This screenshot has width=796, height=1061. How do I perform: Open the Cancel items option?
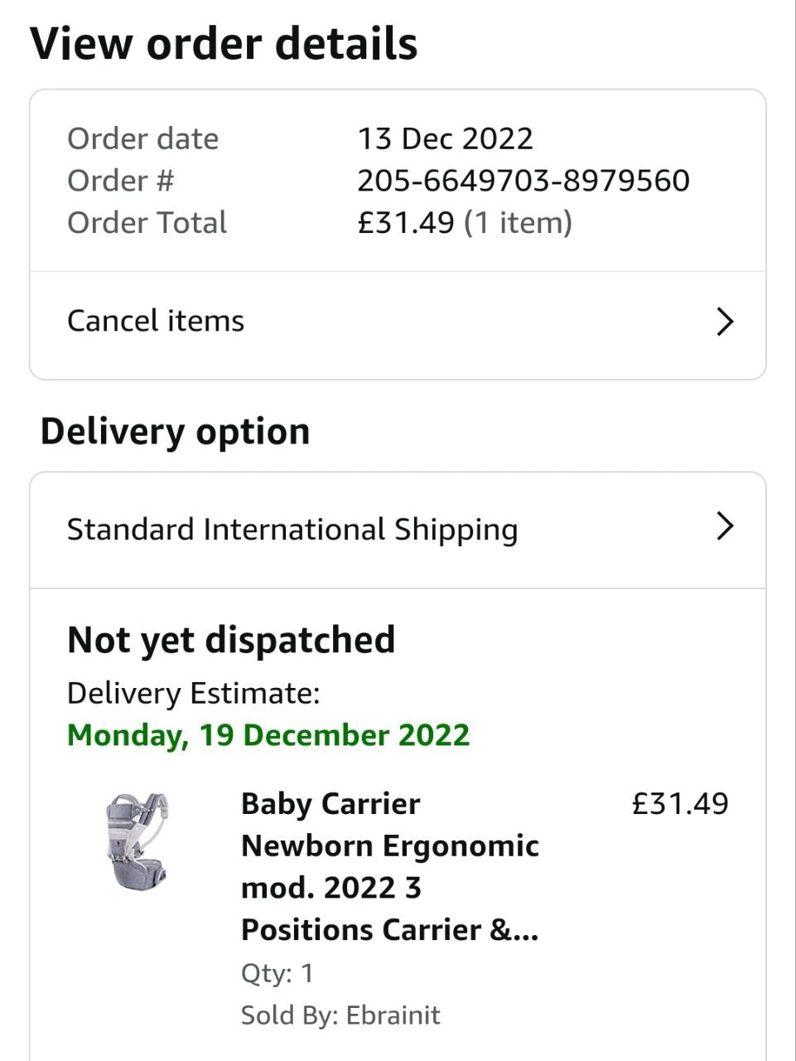156,322
